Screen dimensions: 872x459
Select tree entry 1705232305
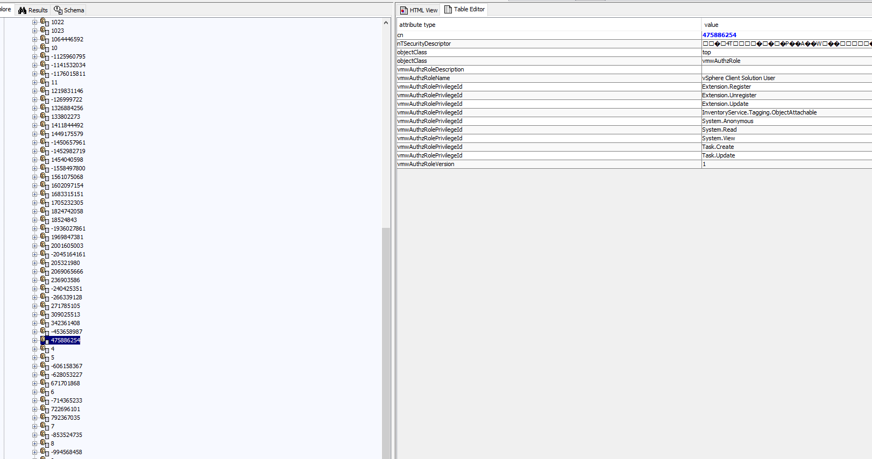[x=67, y=203]
